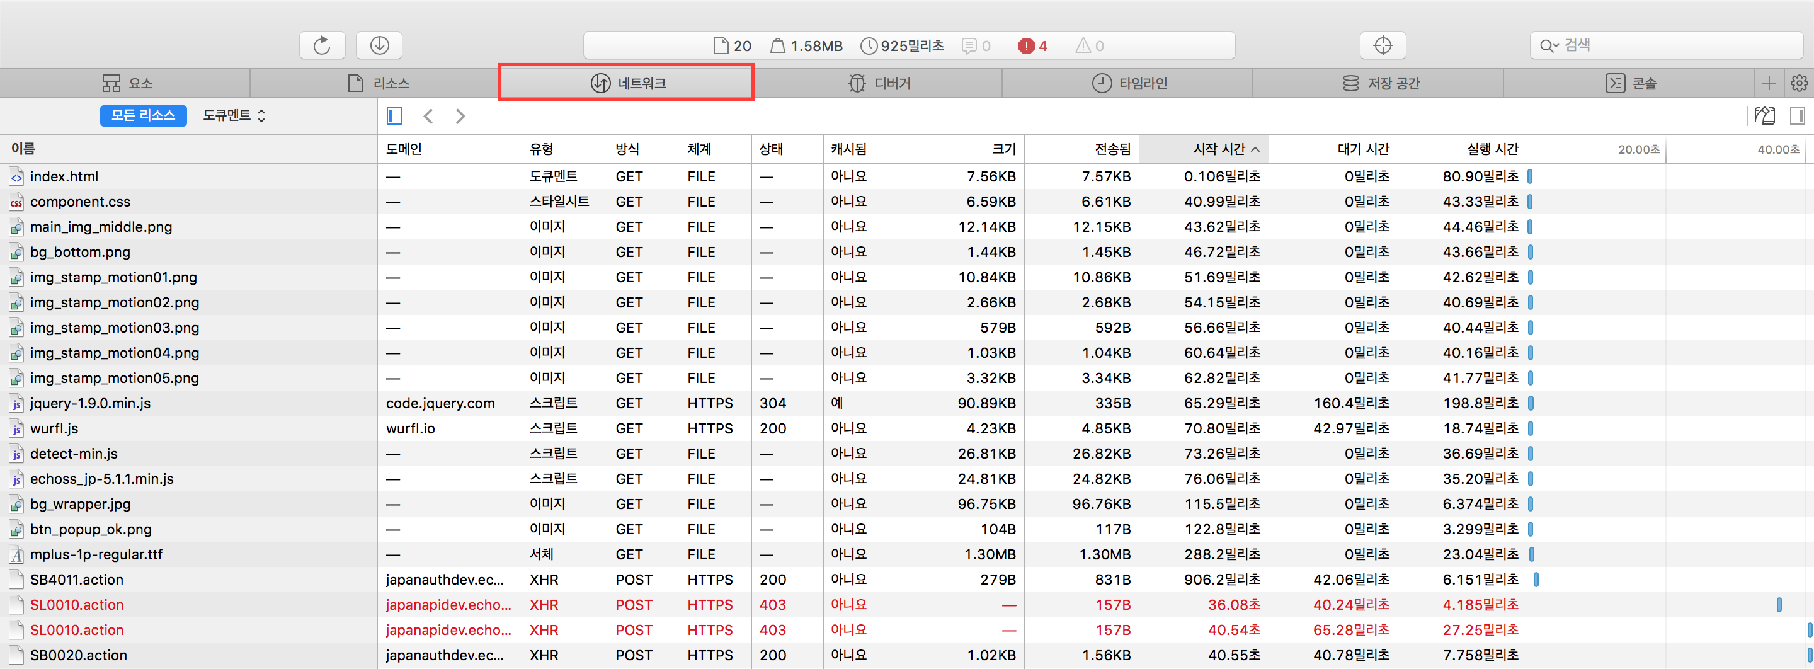Select the echoss_jp-5.1.1.min.js row

907,479
